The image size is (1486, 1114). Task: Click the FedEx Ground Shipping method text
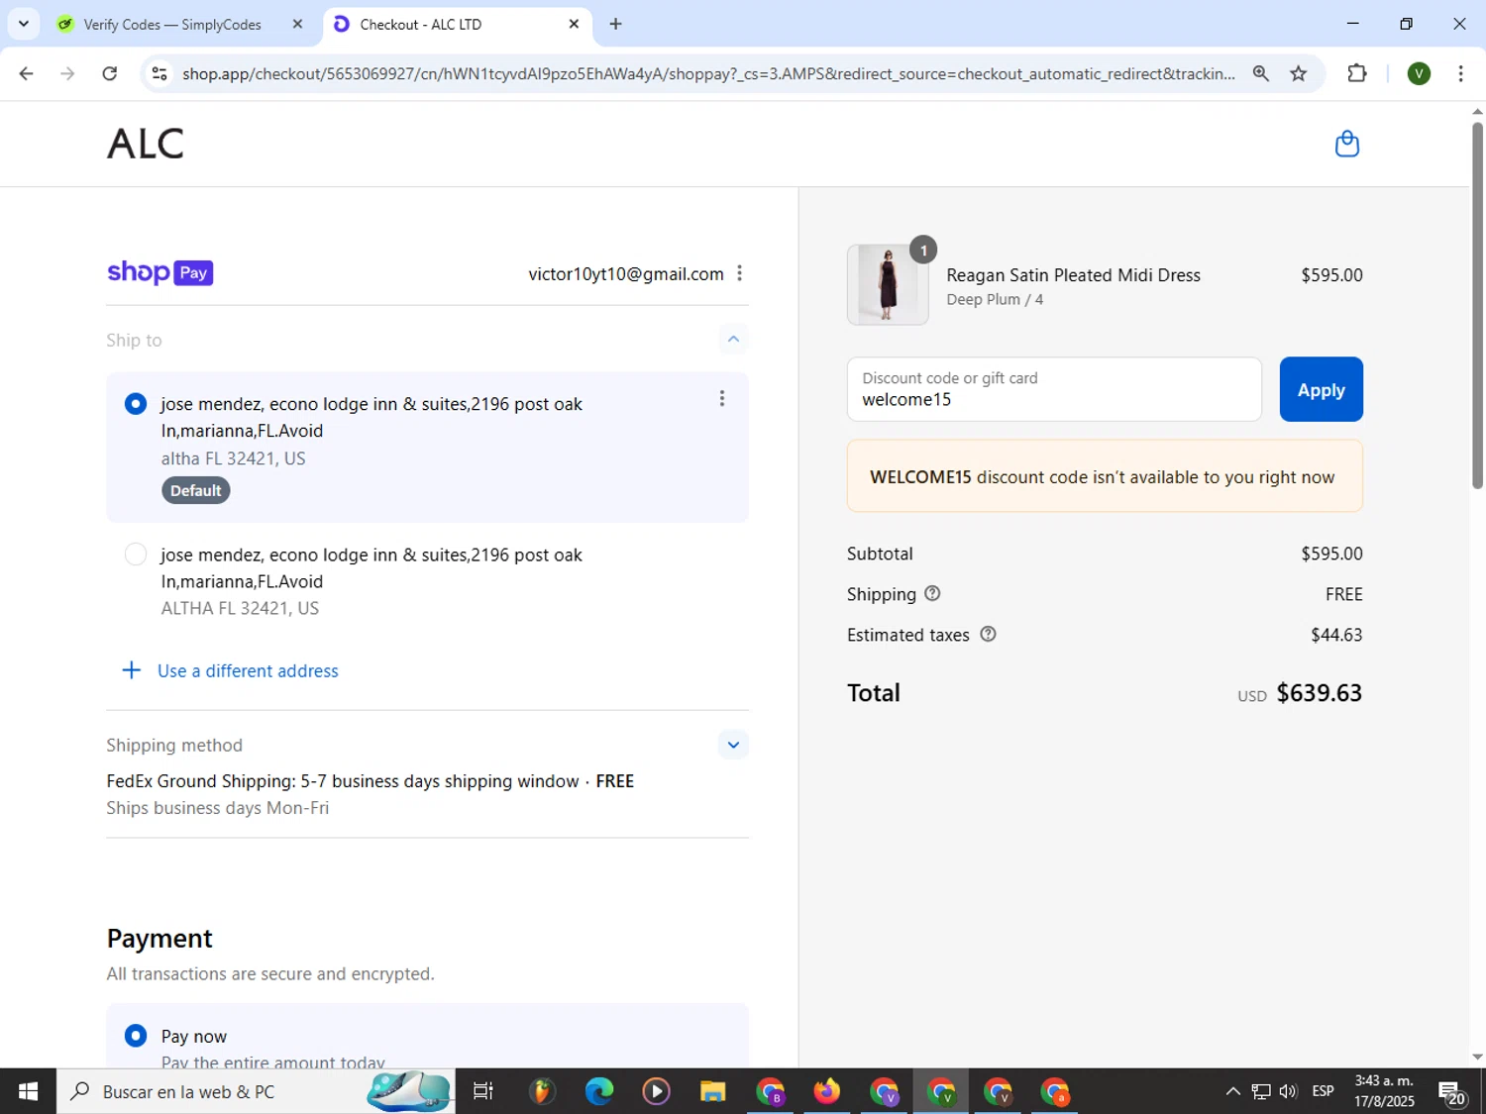(370, 781)
